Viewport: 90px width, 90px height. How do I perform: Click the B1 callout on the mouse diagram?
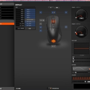pyautogui.click(x=41, y=12)
